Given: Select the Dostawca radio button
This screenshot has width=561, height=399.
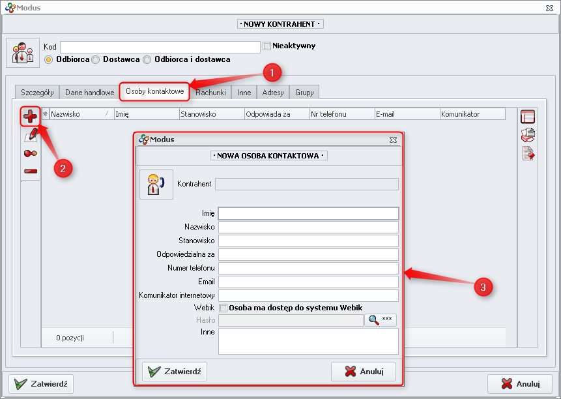Looking at the screenshot, I should [x=95, y=59].
